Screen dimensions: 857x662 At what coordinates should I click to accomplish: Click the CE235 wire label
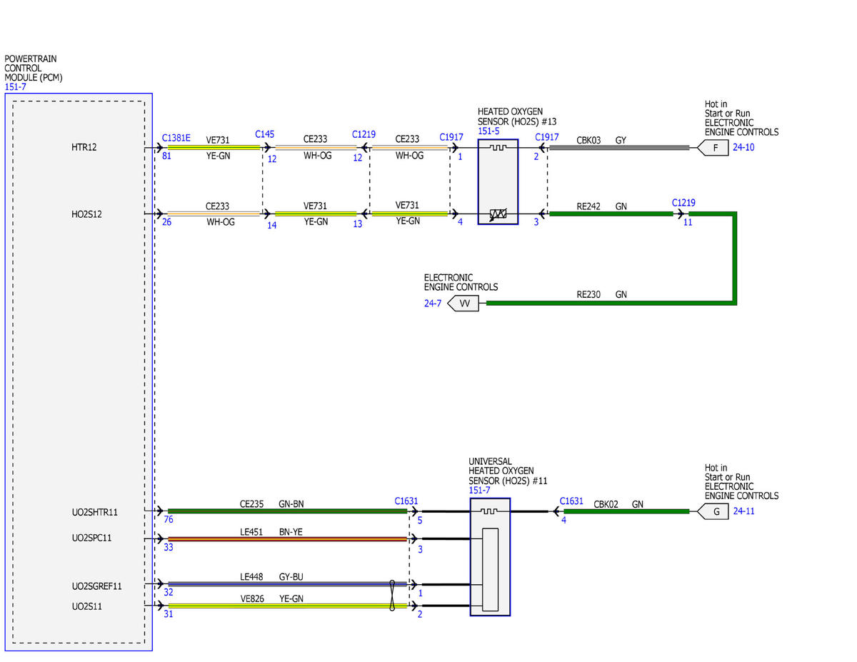coord(251,503)
